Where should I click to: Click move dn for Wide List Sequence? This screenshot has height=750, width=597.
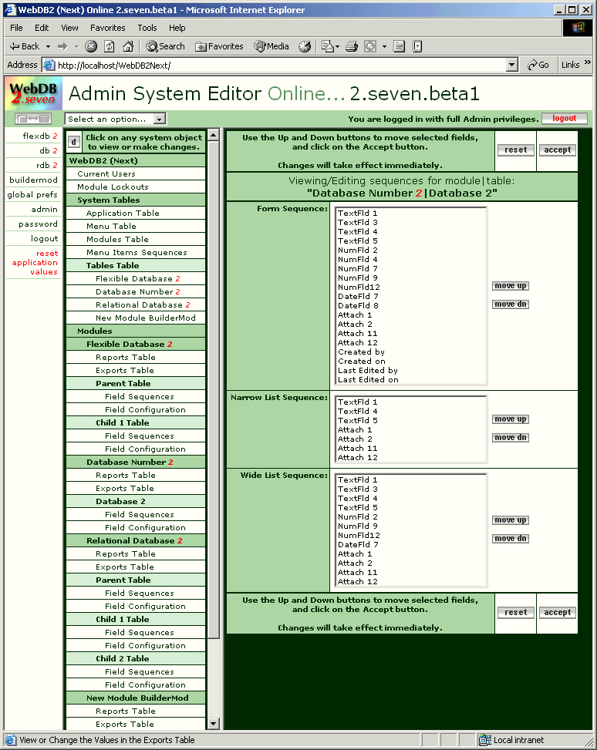pos(511,539)
